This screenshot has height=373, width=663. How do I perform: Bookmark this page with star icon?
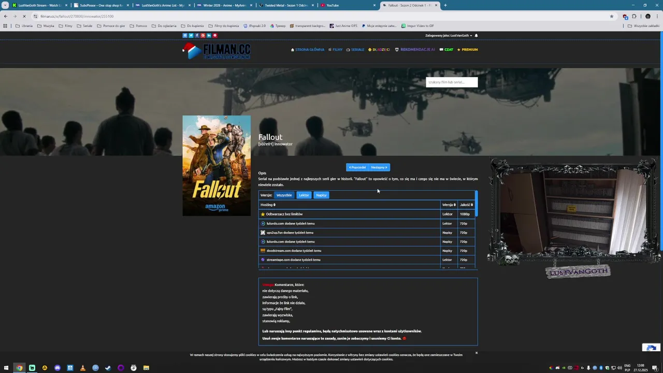coord(612,16)
